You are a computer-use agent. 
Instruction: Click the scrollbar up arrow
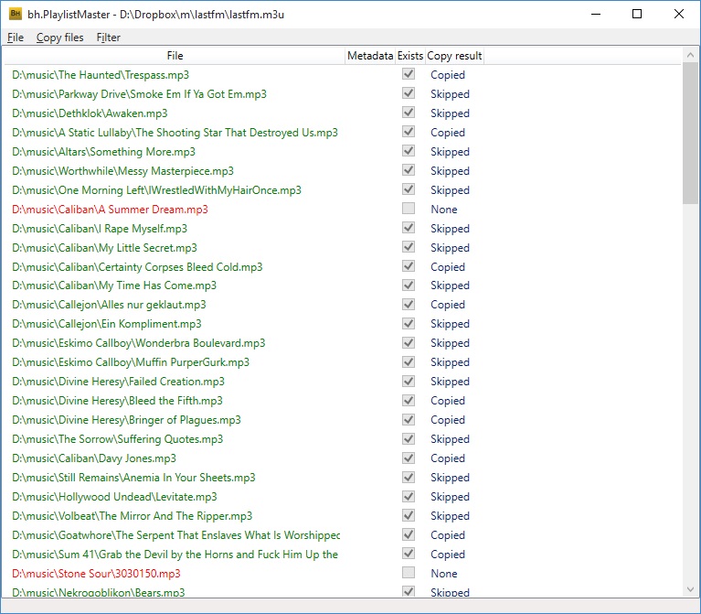pos(691,55)
